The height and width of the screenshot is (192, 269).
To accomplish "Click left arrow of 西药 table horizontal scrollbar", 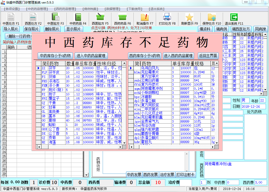I will click(131, 147).
